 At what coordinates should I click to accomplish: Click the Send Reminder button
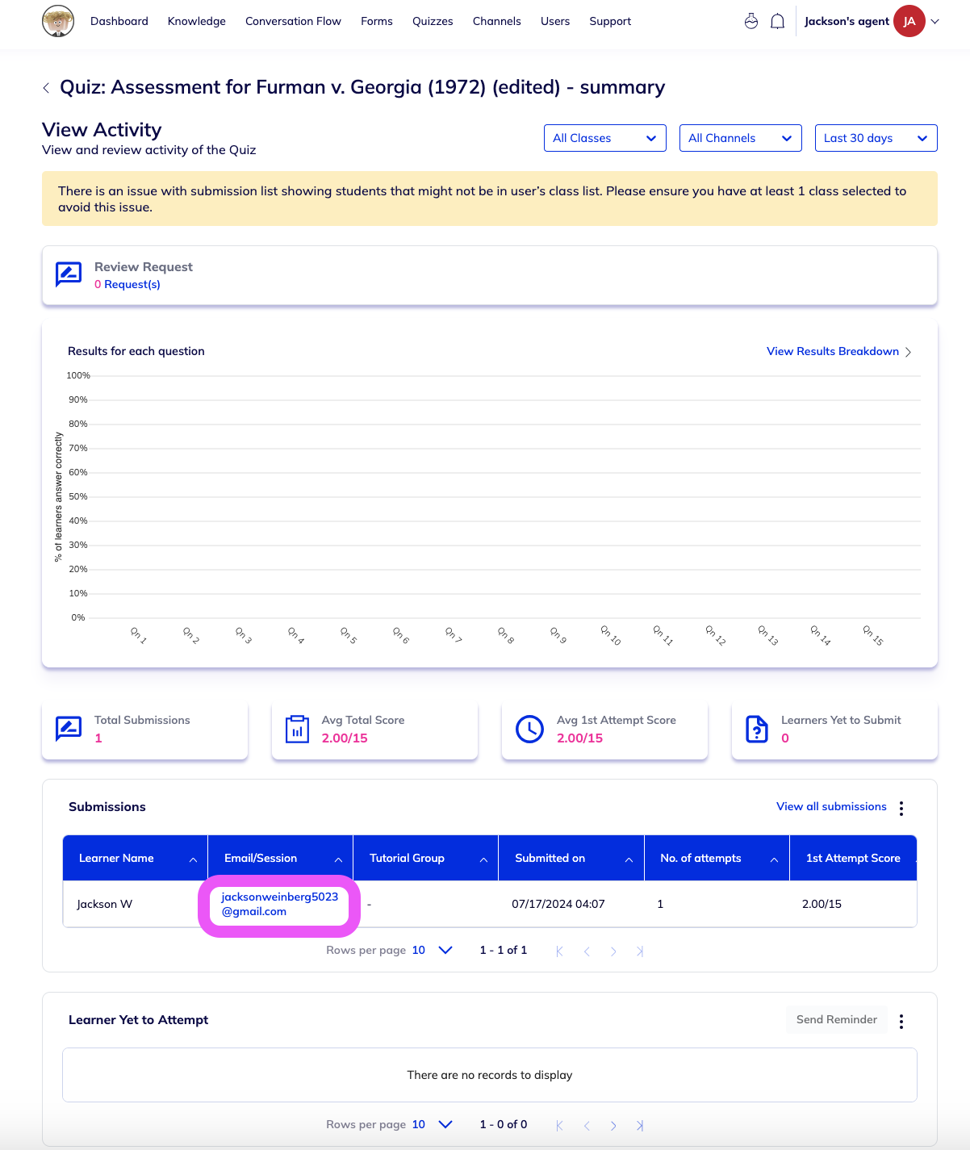pyautogui.click(x=837, y=1019)
